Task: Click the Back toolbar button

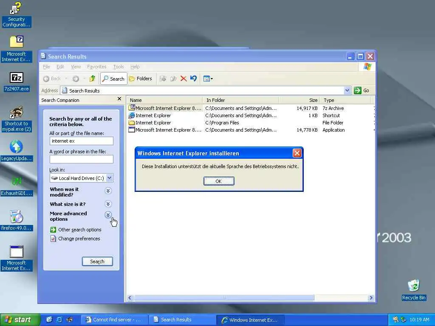Action: click(52, 79)
